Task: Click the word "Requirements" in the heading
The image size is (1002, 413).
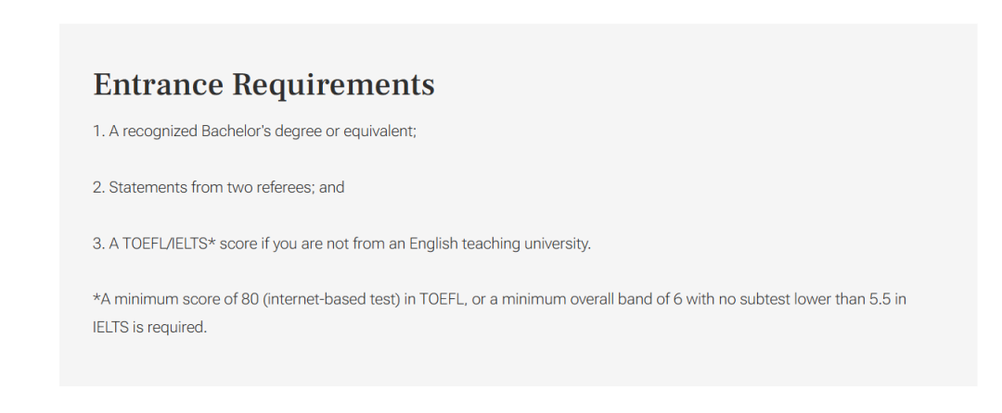Action: point(333,85)
